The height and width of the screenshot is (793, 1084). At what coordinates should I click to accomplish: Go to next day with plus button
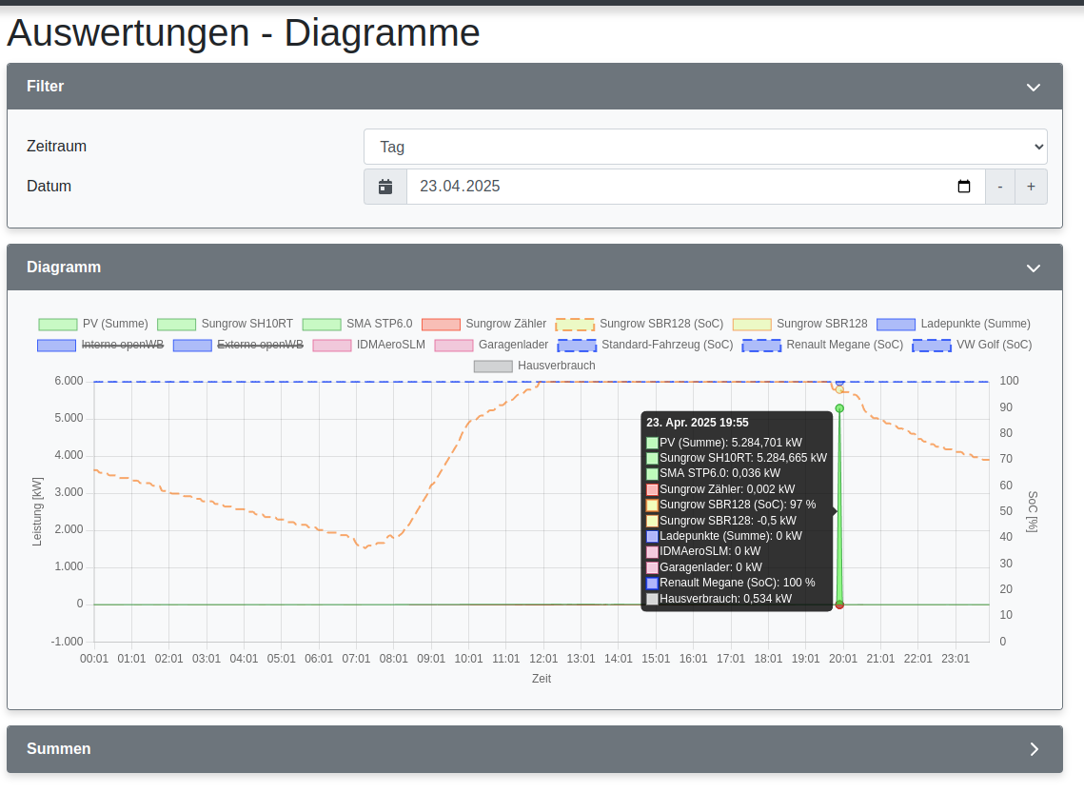tap(1031, 187)
